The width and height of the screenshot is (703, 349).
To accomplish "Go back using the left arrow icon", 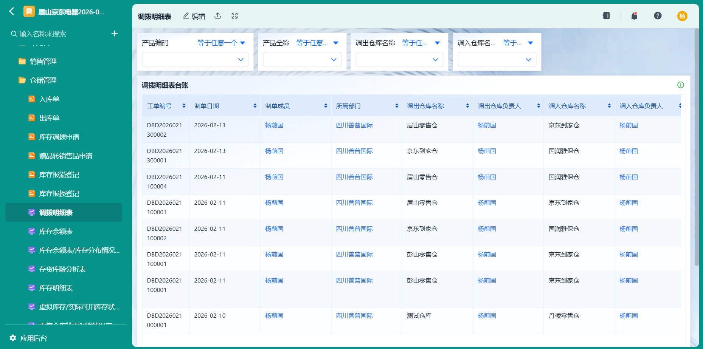I will pyautogui.click(x=12, y=11).
